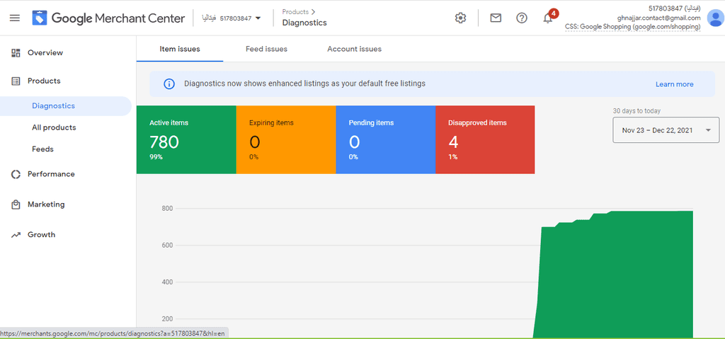The height and width of the screenshot is (339, 725).
Task: Click the Overview dashboard icon
Action: tap(16, 52)
